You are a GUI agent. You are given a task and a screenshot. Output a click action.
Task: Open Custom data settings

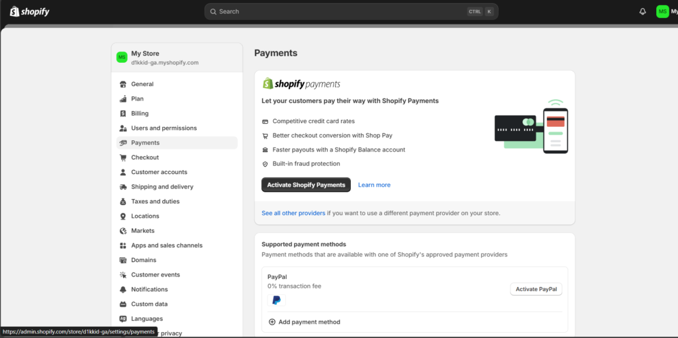tap(177, 304)
